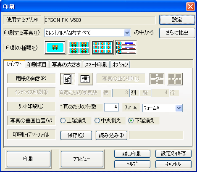Click the rows-per-page field showing 4
The image size is (197, 172).
click(111, 107)
